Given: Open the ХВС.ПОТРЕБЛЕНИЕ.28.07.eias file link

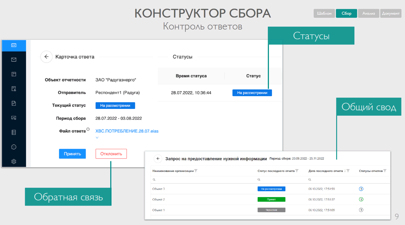Looking at the screenshot, I should (127, 131).
